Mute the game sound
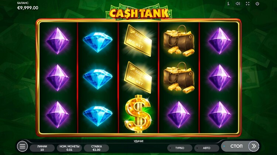Screen dimensions: 277x155 (238, 4)
